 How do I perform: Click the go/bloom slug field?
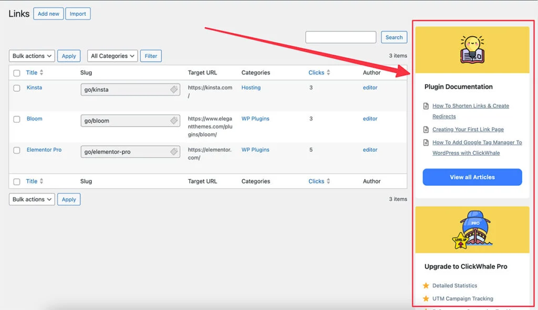click(130, 121)
